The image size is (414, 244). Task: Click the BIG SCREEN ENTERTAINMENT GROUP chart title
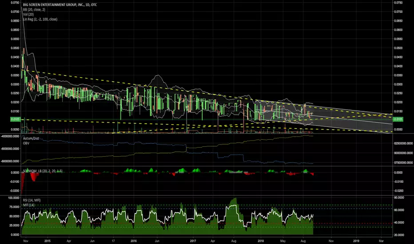[x=60, y=5]
